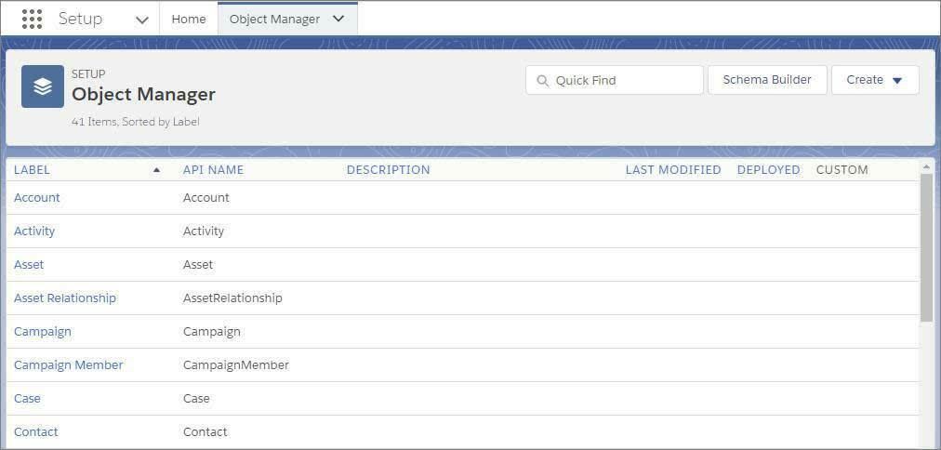Open the App Launcher grid icon
Screen dimensions: 941x450
click(32, 20)
